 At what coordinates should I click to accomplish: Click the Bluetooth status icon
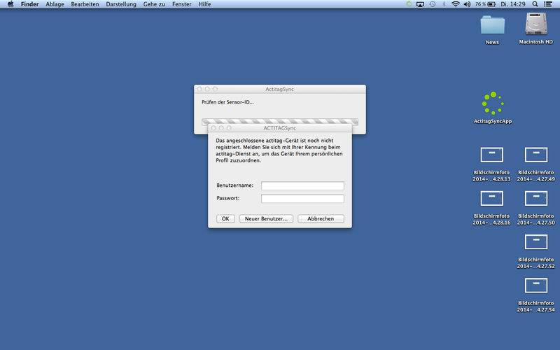point(444,4)
